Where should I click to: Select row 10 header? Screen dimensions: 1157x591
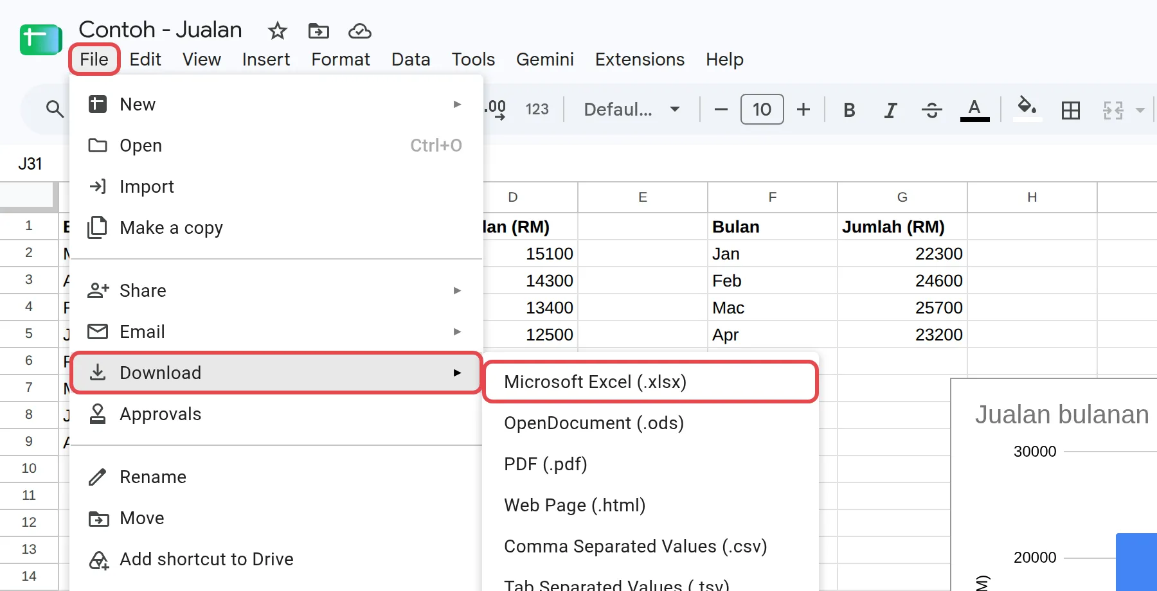29,468
